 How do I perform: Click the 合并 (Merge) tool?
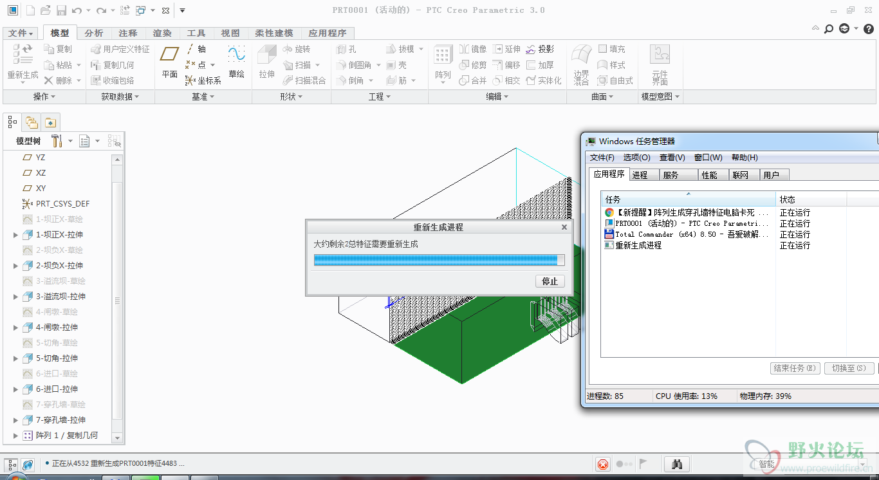click(x=473, y=80)
